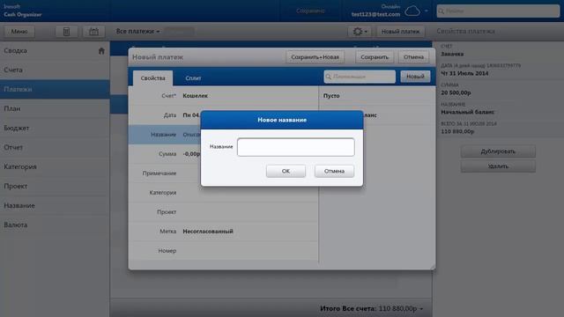Click the Категория field row in form
Screen dimensions: 564x317
(x=223, y=193)
